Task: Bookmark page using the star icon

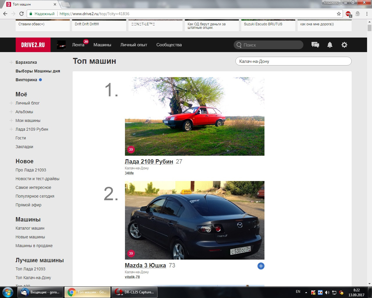Action: tap(339, 14)
